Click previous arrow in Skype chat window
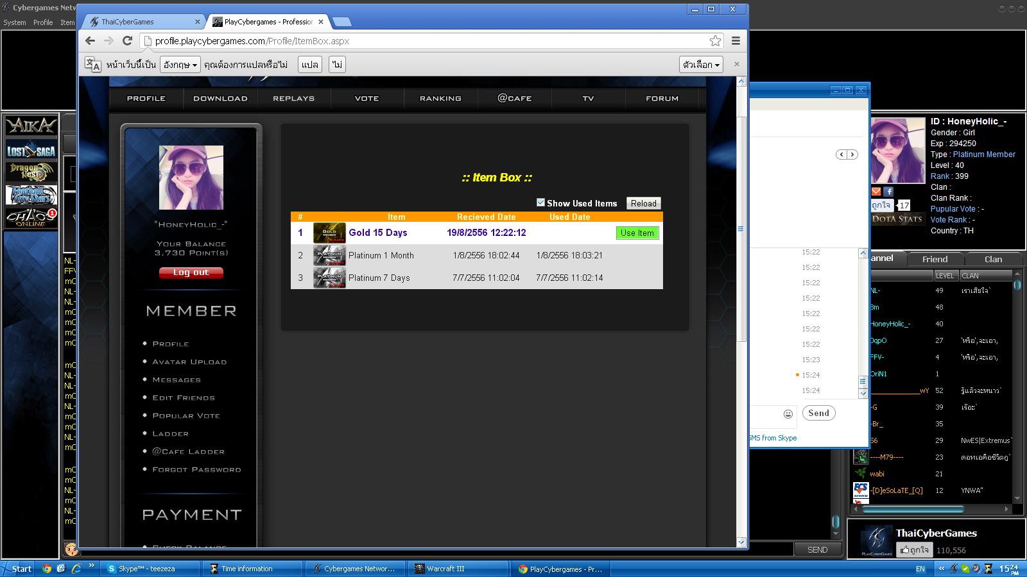Image resolution: width=1027 pixels, height=577 pixels. pos(841,155)
